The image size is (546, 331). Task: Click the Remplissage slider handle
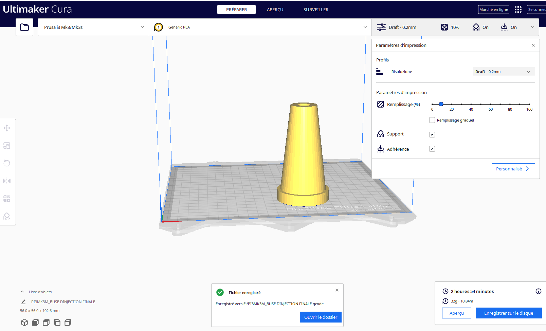coord(441,104)
